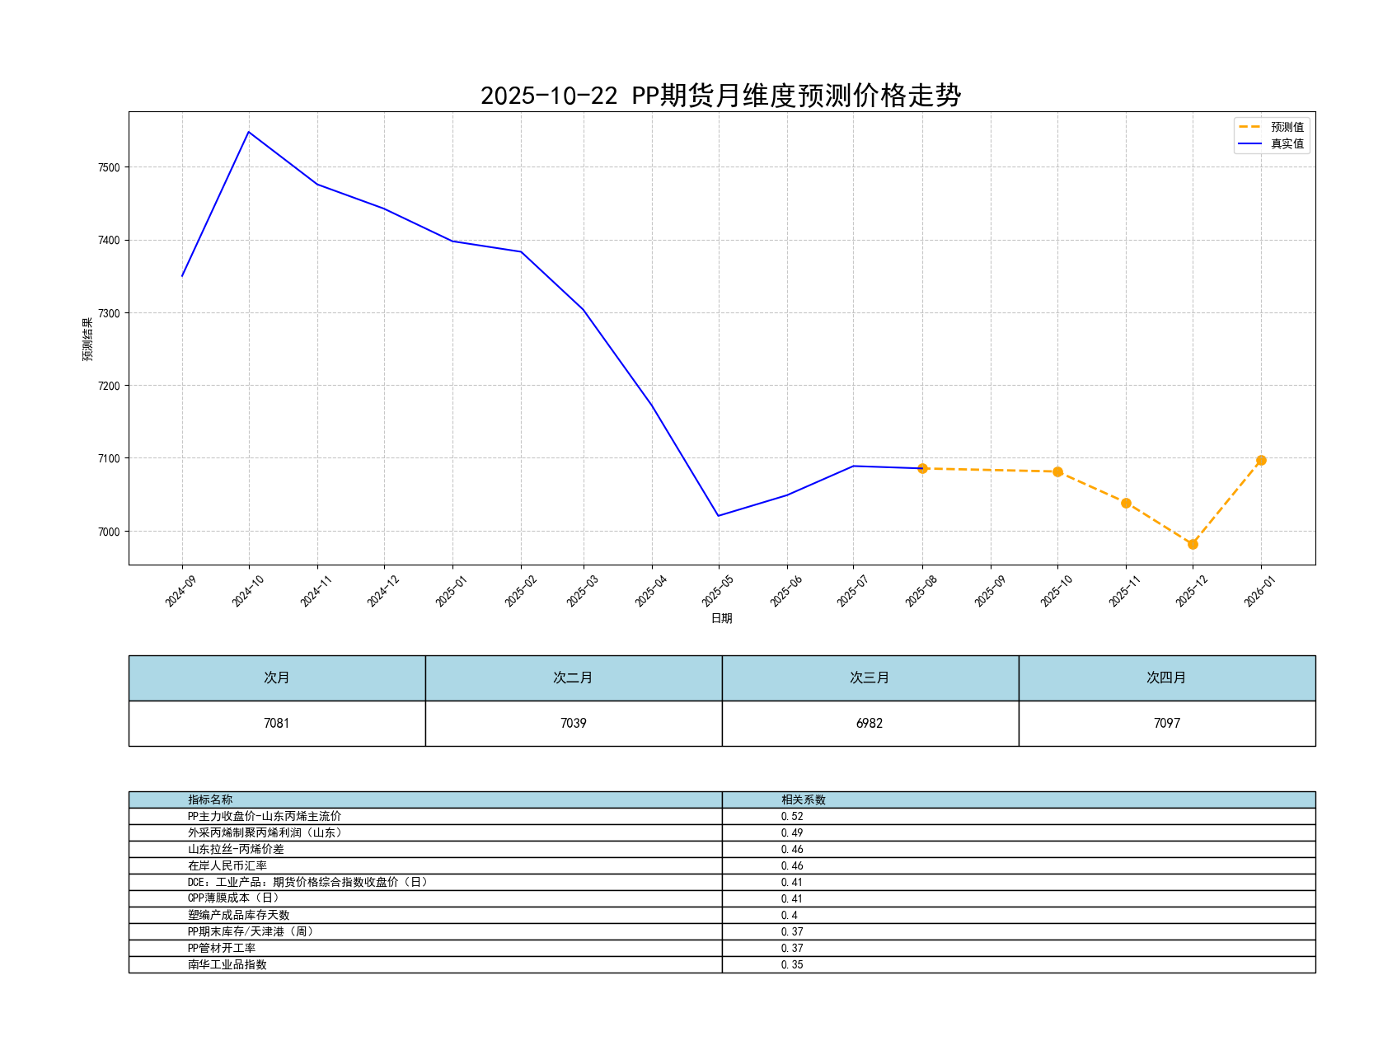Click the orange forecast marker at 2025-12
The height and width of the screenshot is (1055, 1397).
point(1193,544)
